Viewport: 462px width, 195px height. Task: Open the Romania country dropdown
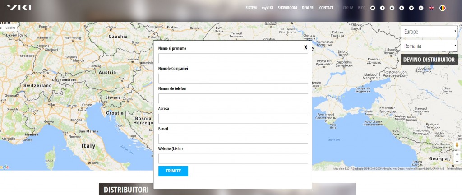tap(429, 46)
